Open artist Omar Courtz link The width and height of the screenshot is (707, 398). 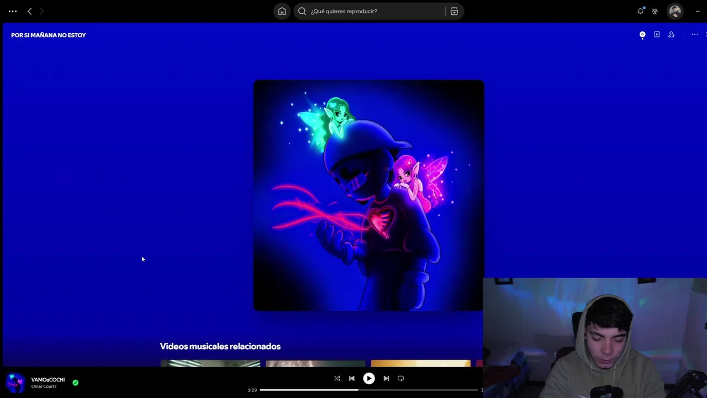point(44,386)
